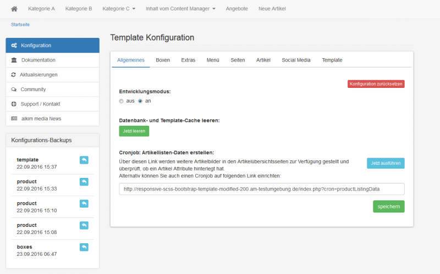Switch to the Extras tab
This screenshot has width=440, height=274.
188,60
